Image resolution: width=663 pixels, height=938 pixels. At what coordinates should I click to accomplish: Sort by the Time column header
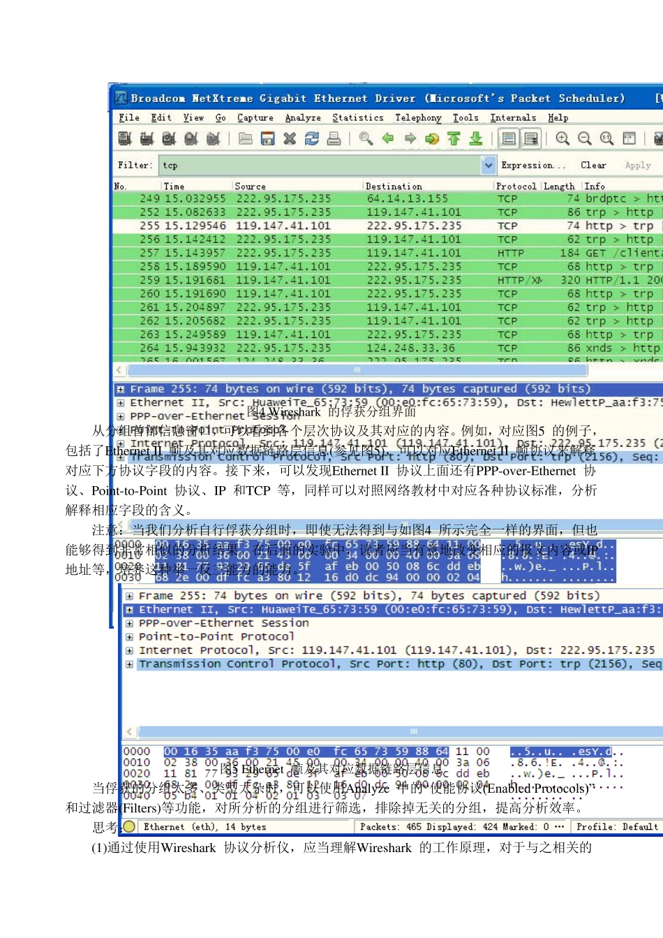point(197,186)
